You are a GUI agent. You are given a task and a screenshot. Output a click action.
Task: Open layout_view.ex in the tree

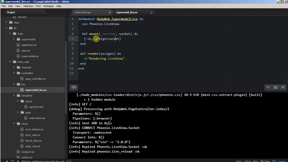(x=33, y=140)
